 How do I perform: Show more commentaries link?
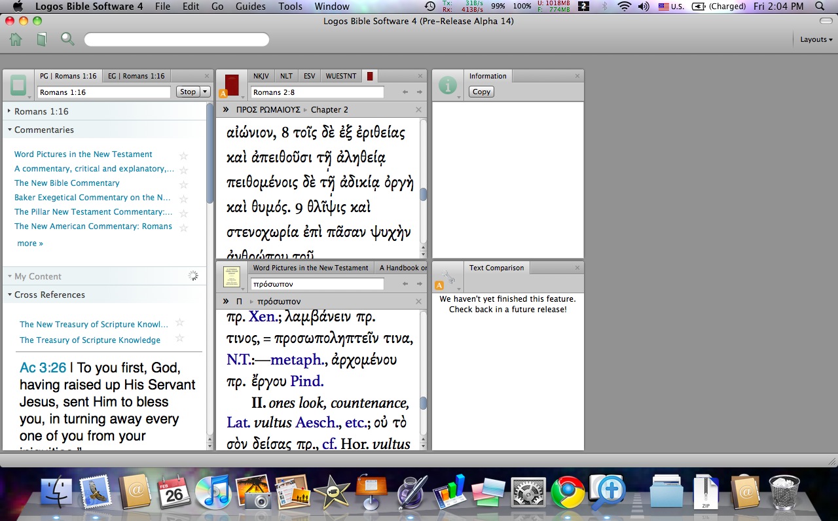coord(30,243)
